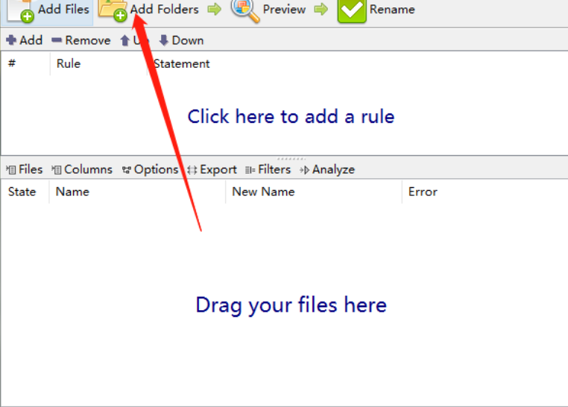This screenshot has width=568, height=407.
Task: Click the Add Folders label
Action: point(165,9)
